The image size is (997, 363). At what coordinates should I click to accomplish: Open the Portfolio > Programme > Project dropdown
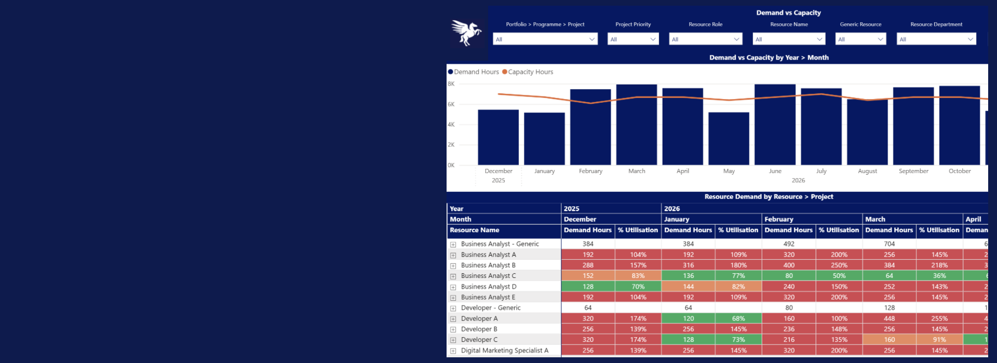[545, 39]
